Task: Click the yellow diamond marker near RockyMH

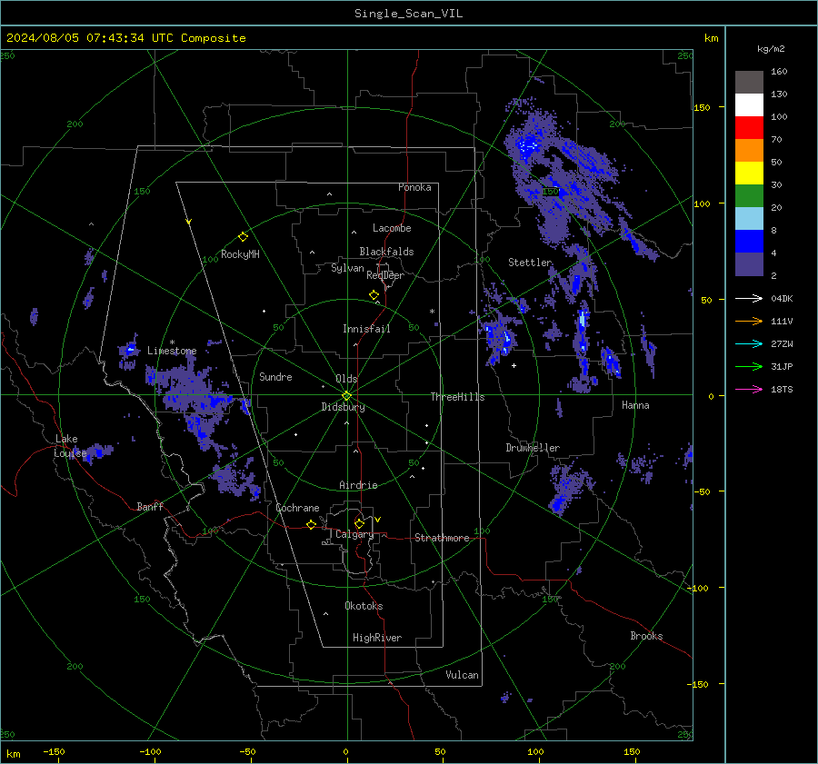Action: pos(243,237)
